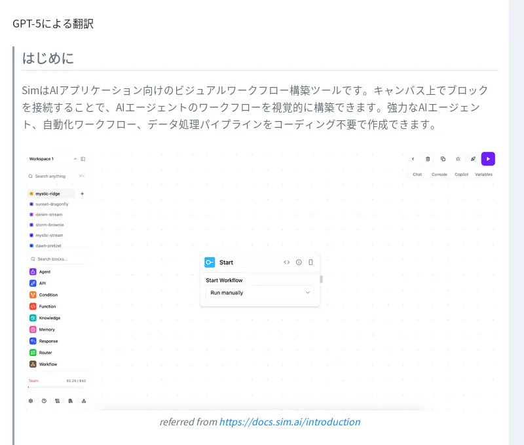Select the Memory block icon
The height and width of the screenshot is (445, 524).
[x=33, y=329]
